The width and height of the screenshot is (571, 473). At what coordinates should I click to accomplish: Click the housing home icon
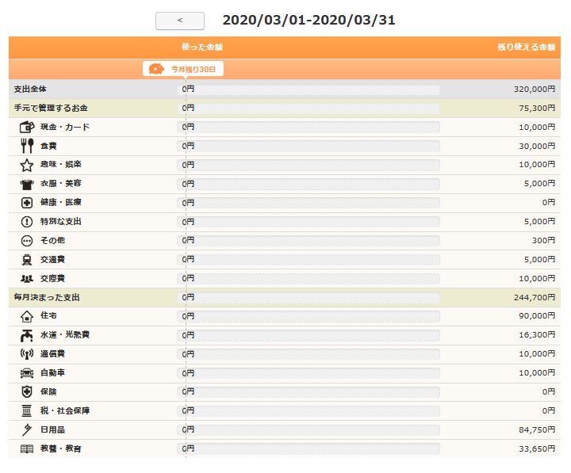tap(27, 316)
